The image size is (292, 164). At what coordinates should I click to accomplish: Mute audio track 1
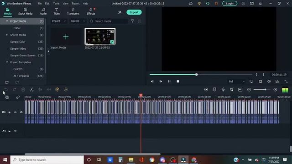[x=15, y=131]
